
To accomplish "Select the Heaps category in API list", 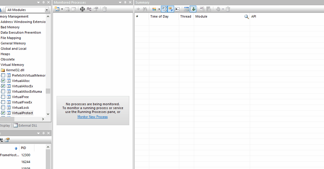I will click(5, 54).
